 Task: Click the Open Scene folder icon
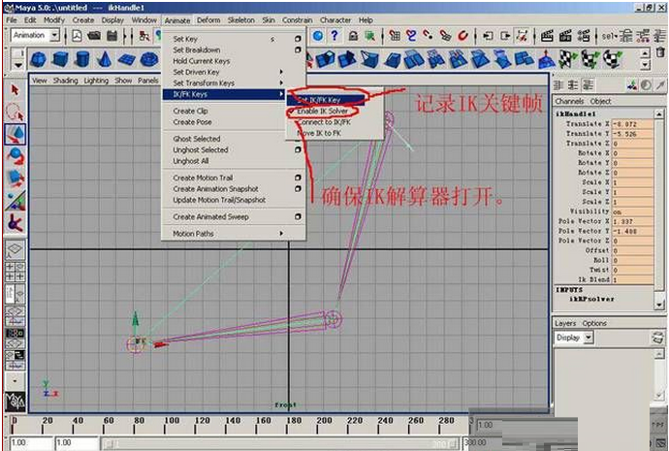[x=94, y=36]
